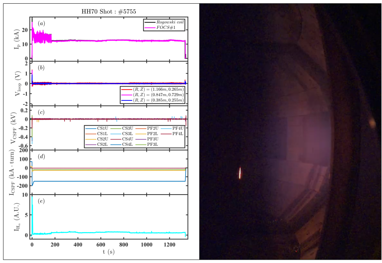Select the red (R,Z)=(1.166m,0.265m) legend line

tap(126, 89)
